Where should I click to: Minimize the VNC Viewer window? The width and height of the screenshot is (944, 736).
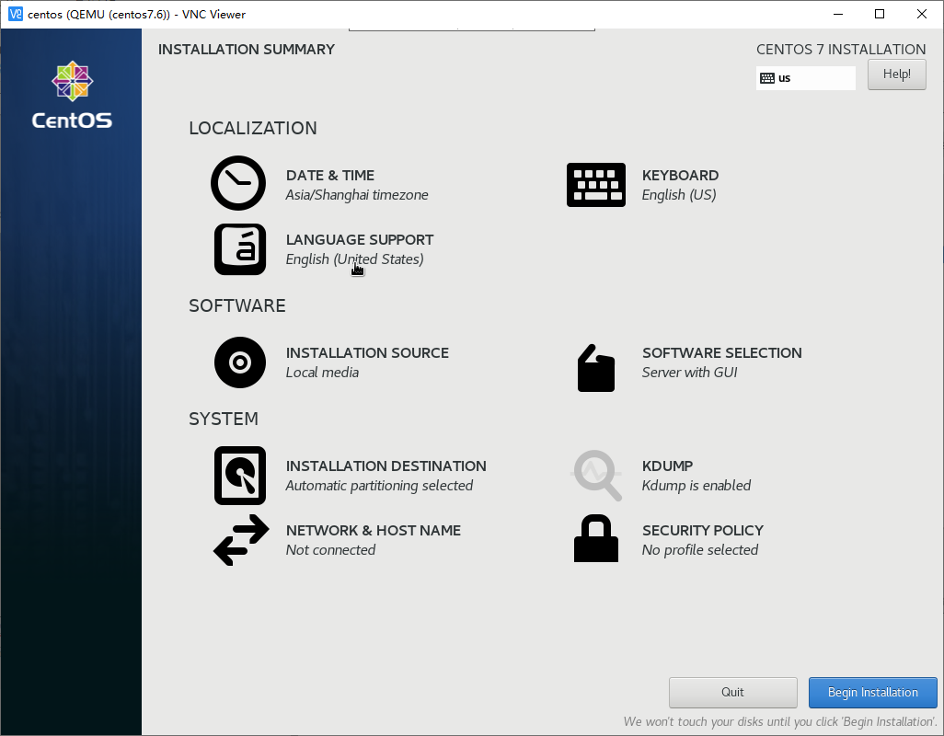point(837,14)
